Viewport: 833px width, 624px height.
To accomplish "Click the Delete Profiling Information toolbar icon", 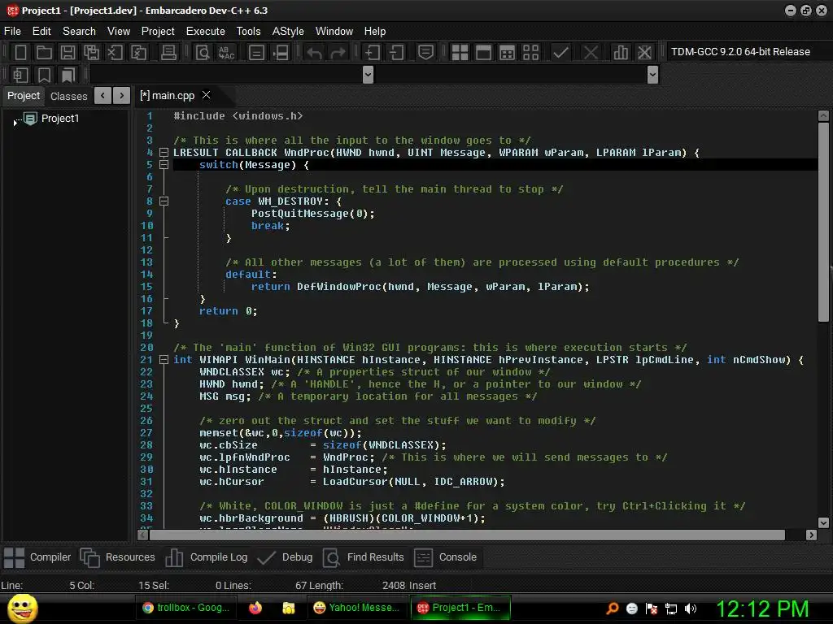I will coord(644,52).
